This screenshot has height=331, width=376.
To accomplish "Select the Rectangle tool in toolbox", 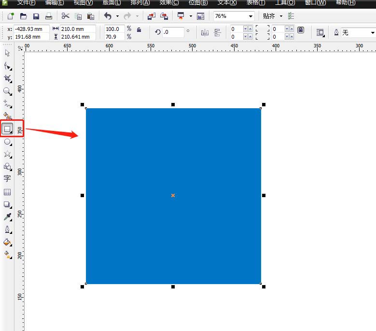I will 7,129.
